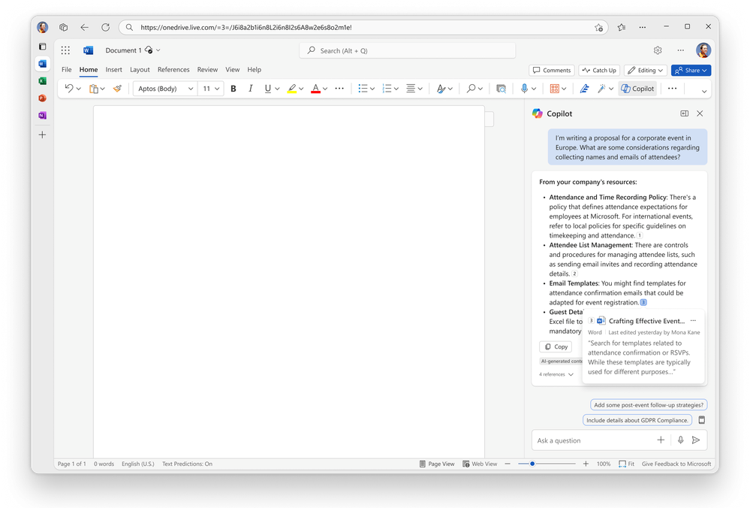Copy the Copilot response

coord(556,346)
